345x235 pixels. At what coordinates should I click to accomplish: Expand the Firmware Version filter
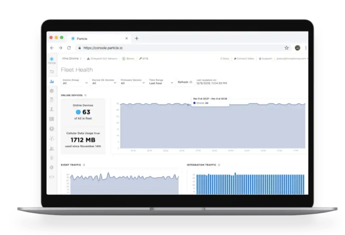[x=133, y=82]
